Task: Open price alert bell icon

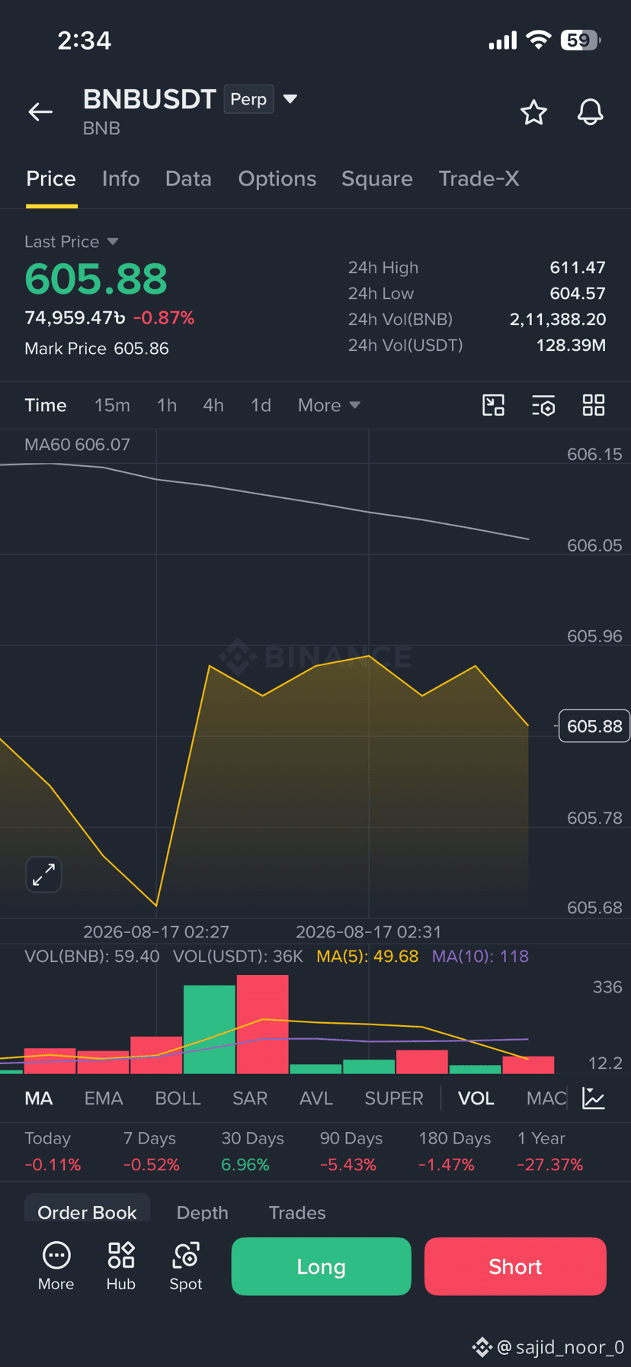Action: coord(590,112)
